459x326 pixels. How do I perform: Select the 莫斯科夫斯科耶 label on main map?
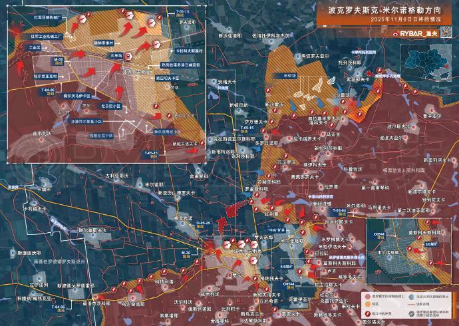339,263
